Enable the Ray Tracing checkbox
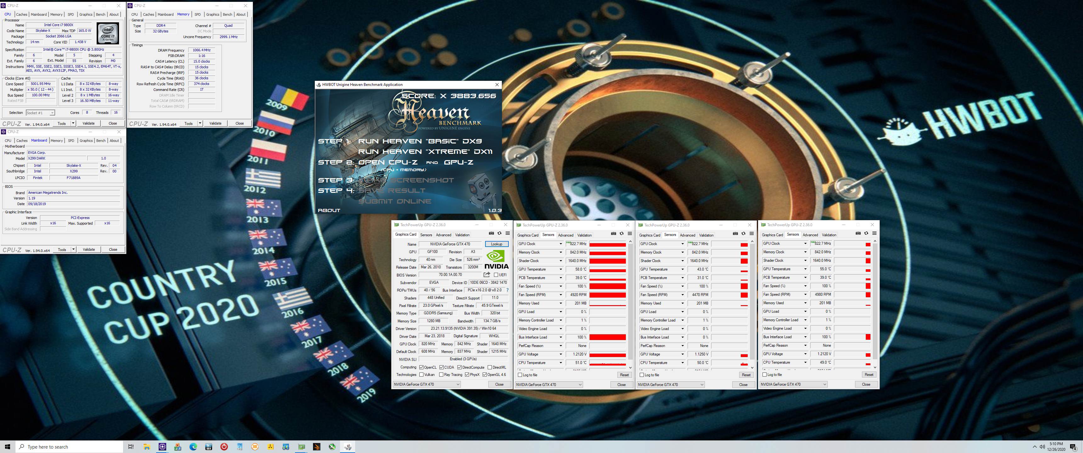 coord(441,374)
